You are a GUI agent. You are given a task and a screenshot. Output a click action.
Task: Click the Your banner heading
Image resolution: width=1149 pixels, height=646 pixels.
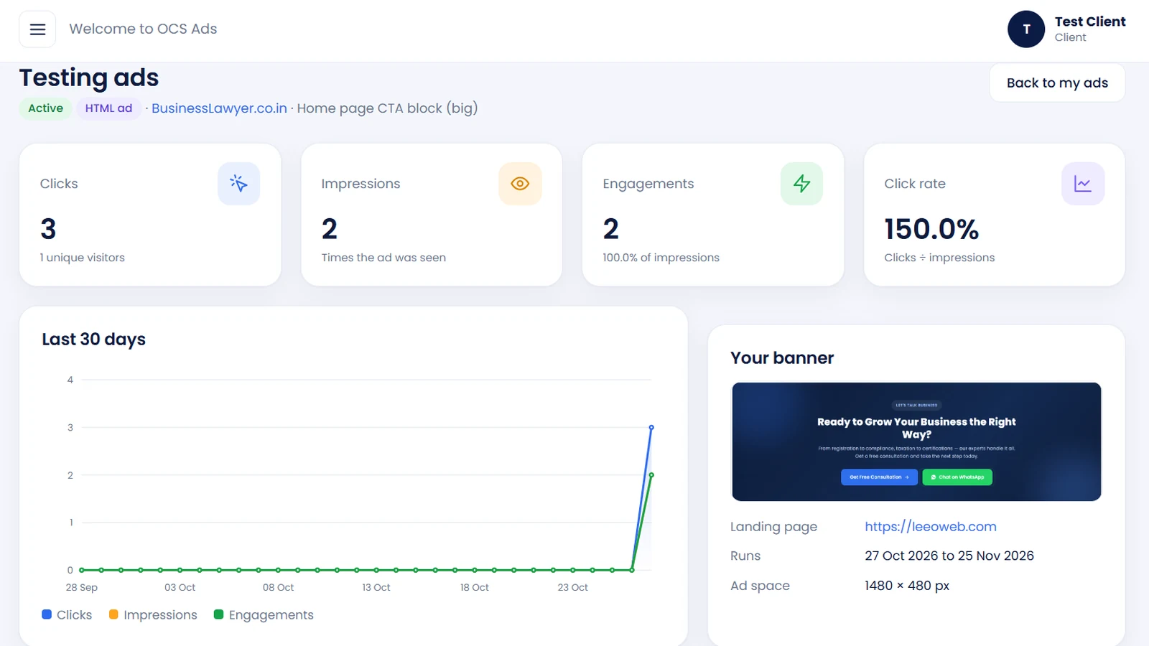782,358
